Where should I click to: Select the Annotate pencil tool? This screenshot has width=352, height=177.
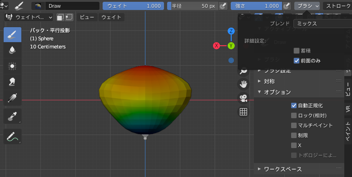12,136
